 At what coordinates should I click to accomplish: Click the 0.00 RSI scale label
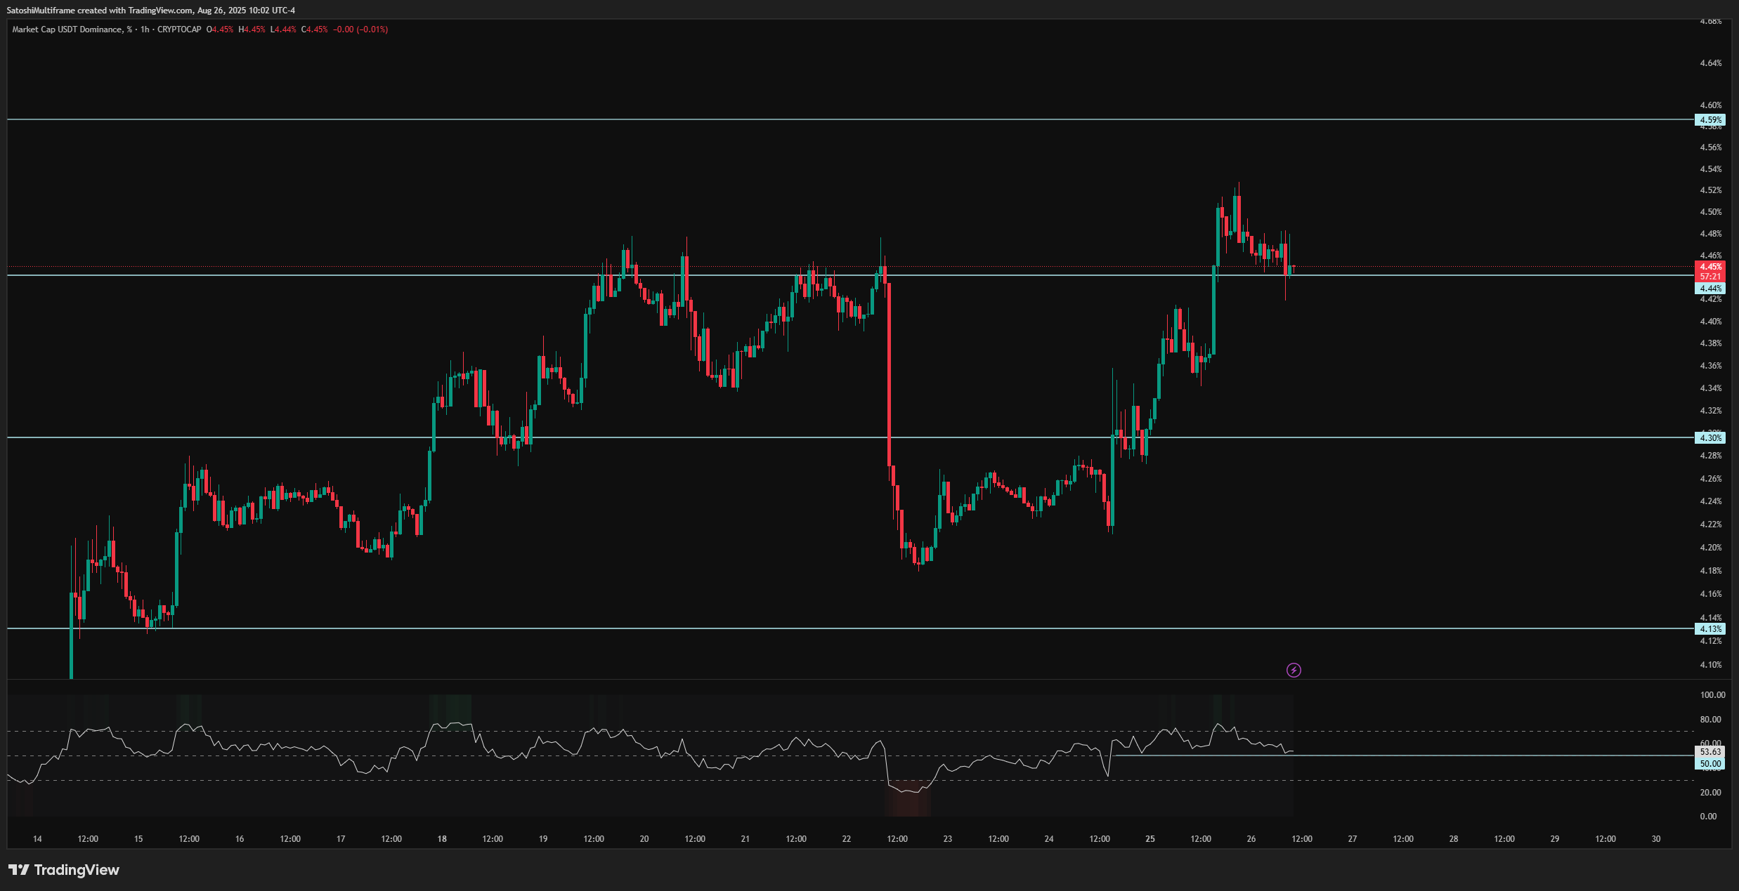1708,817
